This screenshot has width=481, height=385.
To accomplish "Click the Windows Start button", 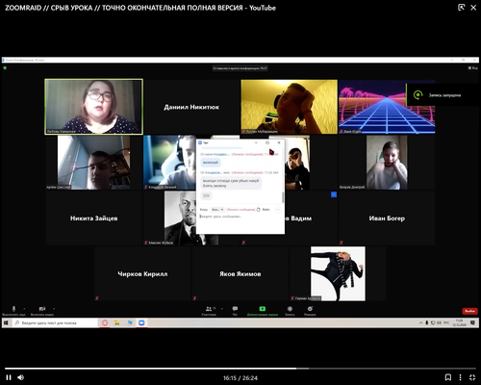I will click(x=6, y=322).
